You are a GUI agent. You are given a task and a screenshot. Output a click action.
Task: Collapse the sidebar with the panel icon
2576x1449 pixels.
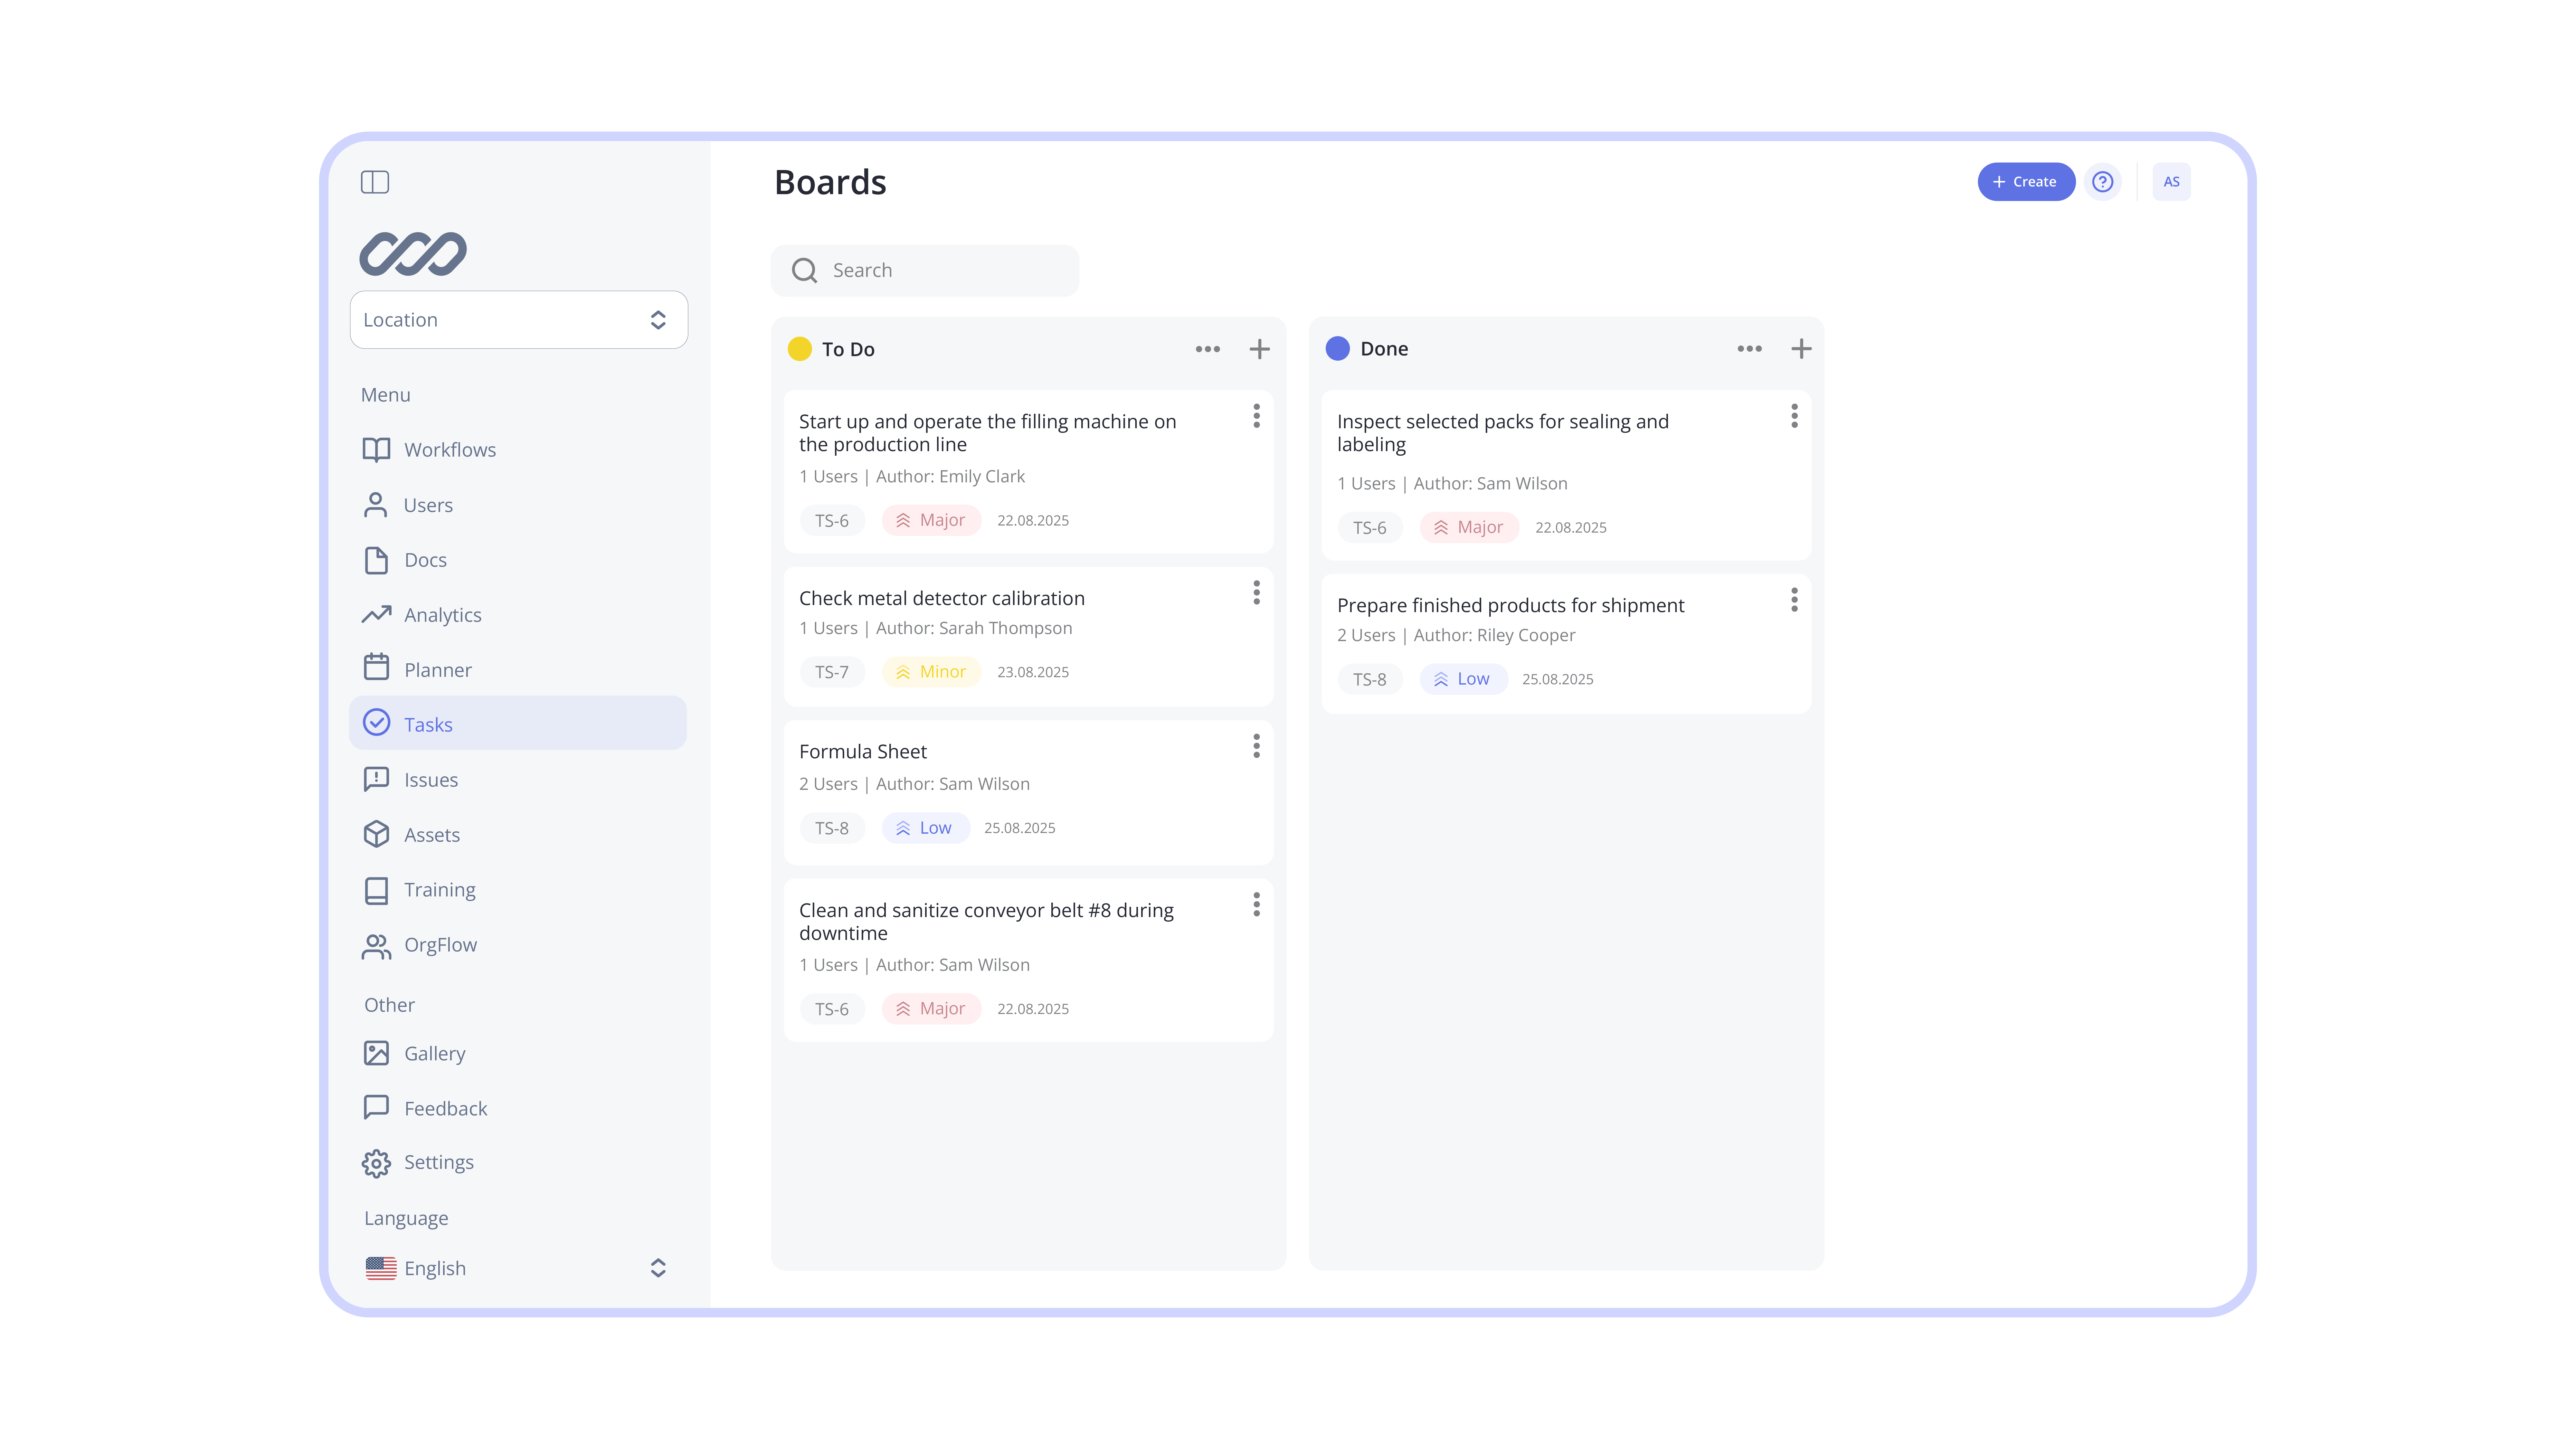coord(375,182)
